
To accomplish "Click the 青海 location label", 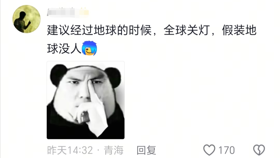I will pyautogui.click(x=114, y=150).
